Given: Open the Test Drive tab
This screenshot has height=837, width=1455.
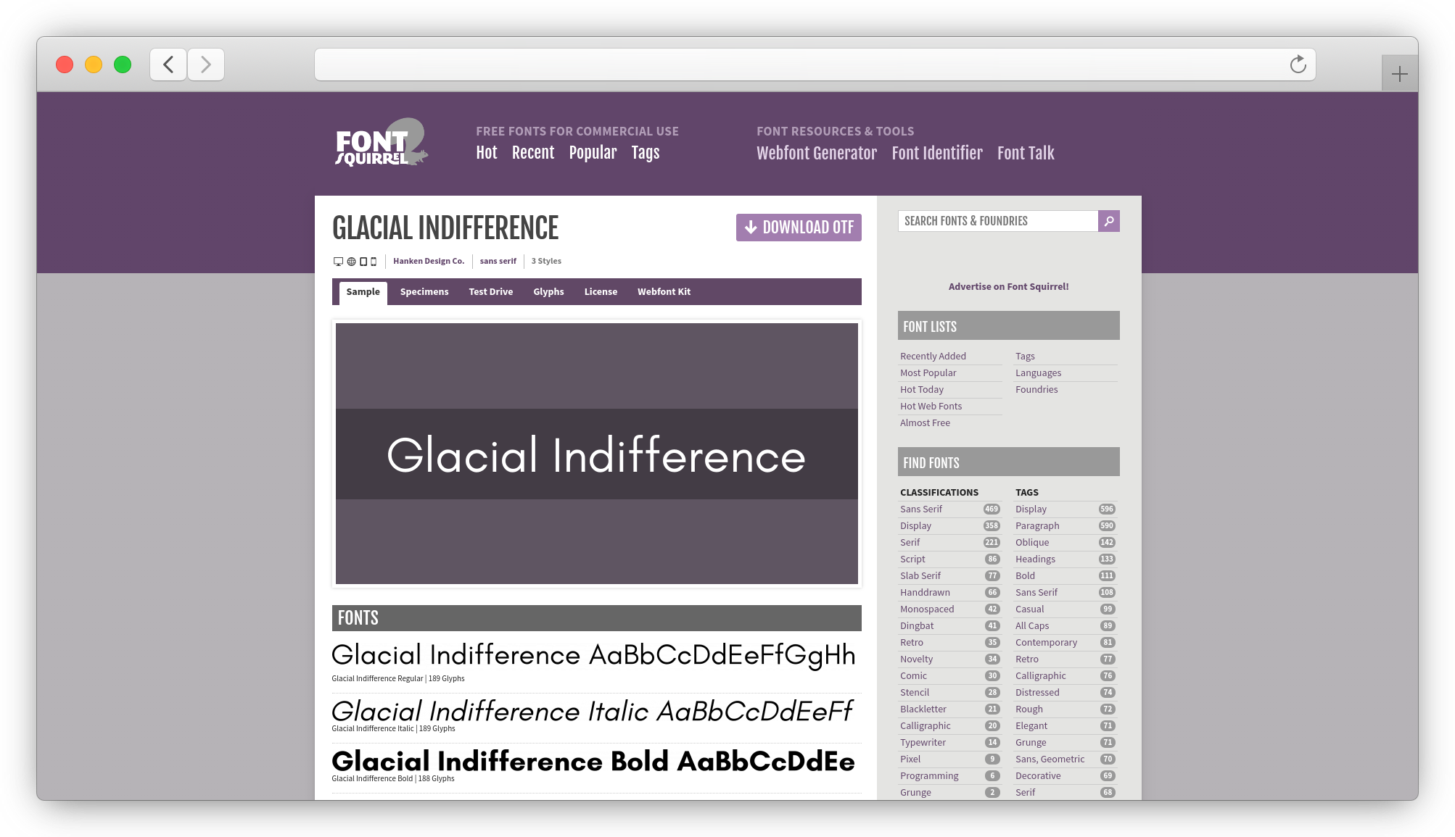Looking at the screenshot, I should coord(490,292).
